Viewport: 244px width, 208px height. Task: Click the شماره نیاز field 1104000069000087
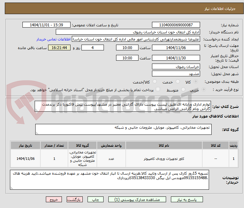click(x=176, y=25)
